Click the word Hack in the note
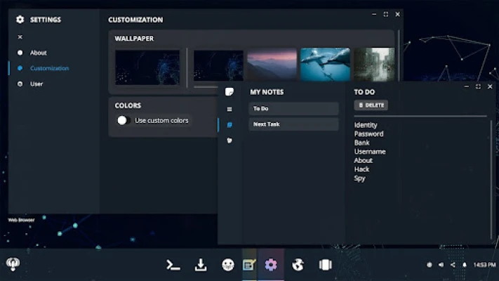This screenshot has width=499, height=281. tap(362, 169)
